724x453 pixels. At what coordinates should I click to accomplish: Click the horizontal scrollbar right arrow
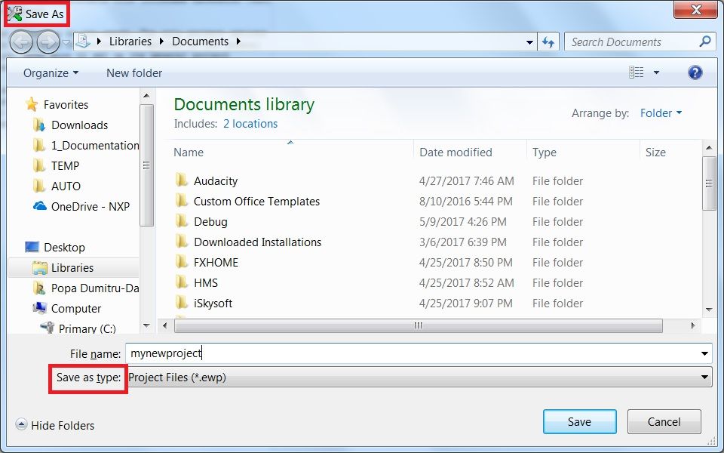click(x=693, y=325)
